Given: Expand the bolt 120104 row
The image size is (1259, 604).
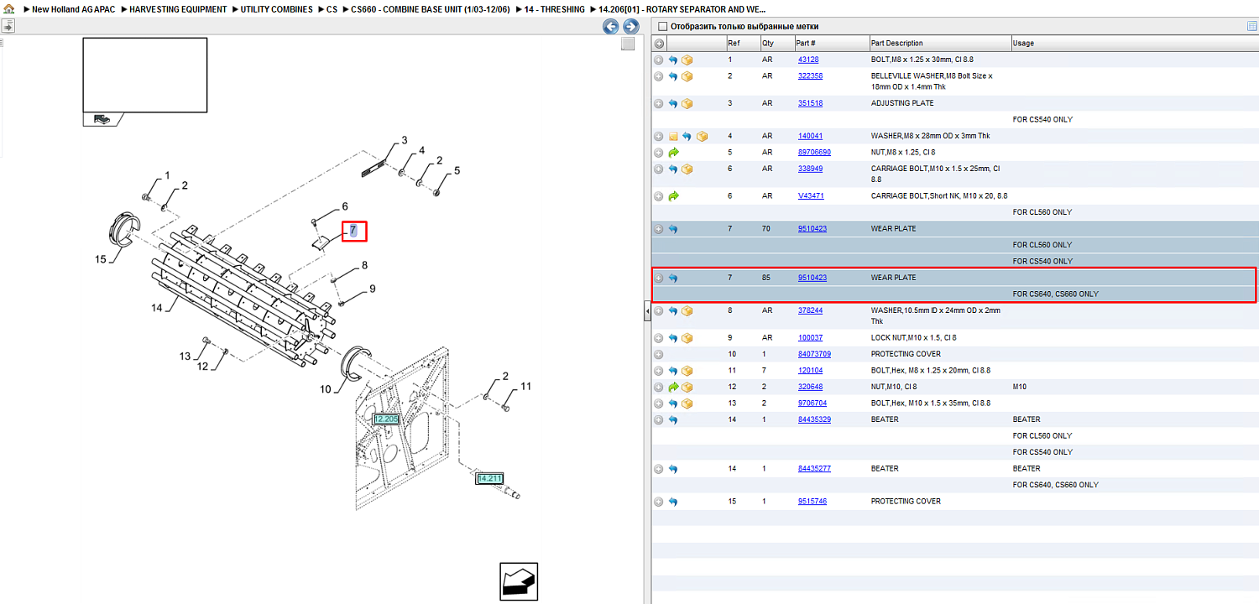Looking at the screenshot, I should click(659, 371).
